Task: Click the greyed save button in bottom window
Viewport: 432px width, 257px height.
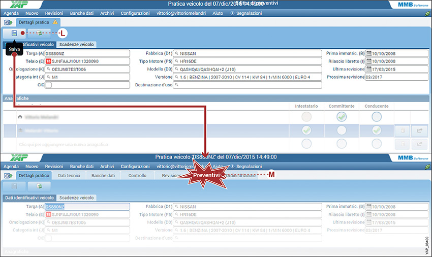Action: [x=14, y=186]
